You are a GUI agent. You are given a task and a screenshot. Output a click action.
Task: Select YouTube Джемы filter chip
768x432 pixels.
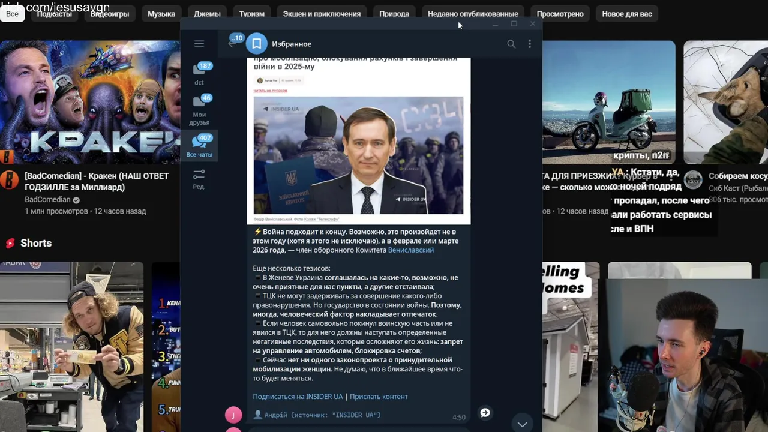pyautogui.click(x=207, y=14)
